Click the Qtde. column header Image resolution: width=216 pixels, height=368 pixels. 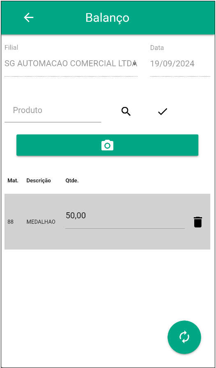72,180
